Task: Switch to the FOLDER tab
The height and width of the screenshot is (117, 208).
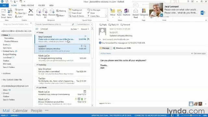Action: 42,6
